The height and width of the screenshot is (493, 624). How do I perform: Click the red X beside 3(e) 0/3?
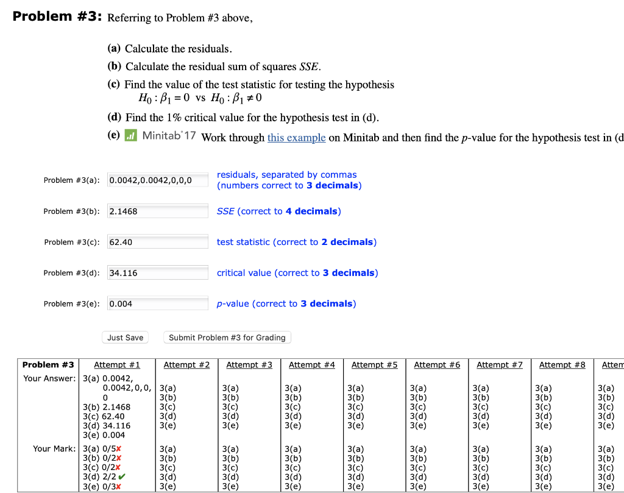(118, 486)
